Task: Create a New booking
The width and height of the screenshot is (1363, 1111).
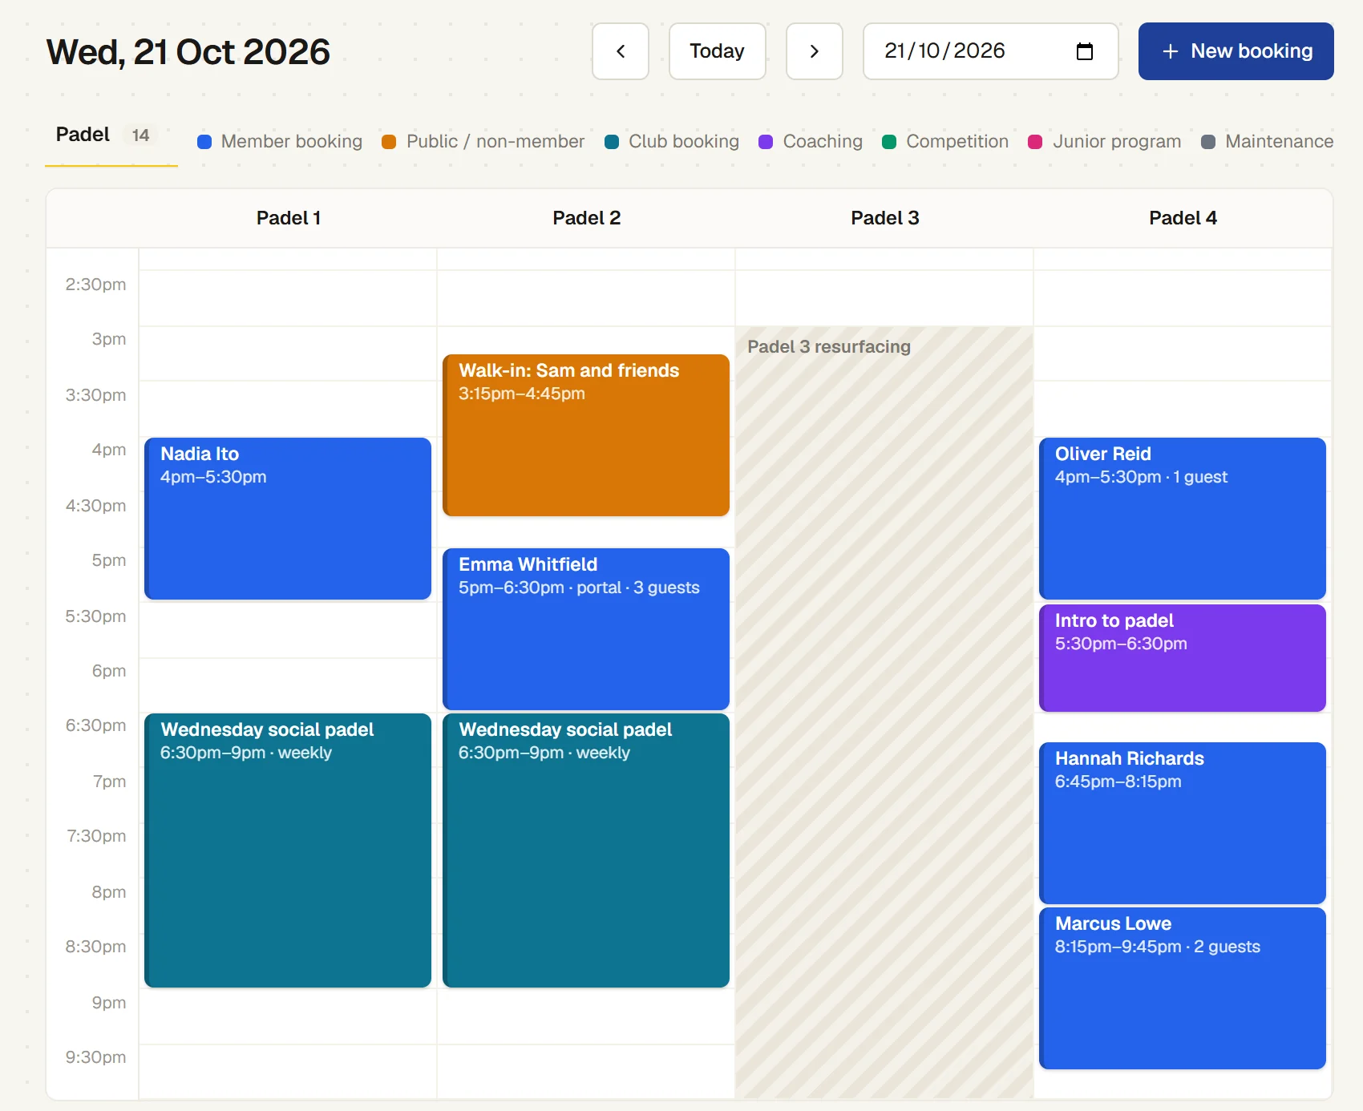Action: [1236, 51]
